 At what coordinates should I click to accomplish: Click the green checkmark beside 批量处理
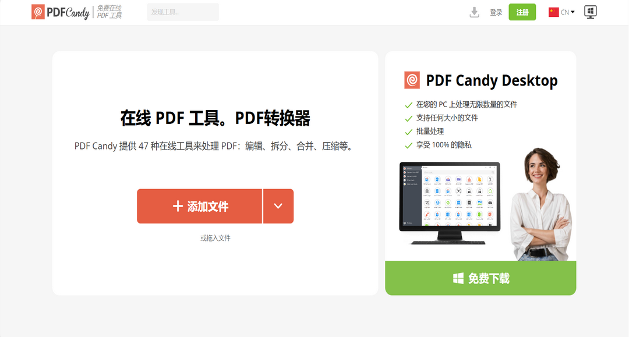pyautogui.click(x=408, y=133)
